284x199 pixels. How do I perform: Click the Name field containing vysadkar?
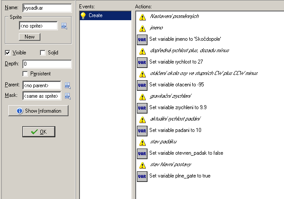[47, 8]
